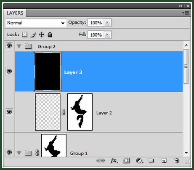Hide Group 1 with its eye icon
194x170 pixels.
click(9, 152)
